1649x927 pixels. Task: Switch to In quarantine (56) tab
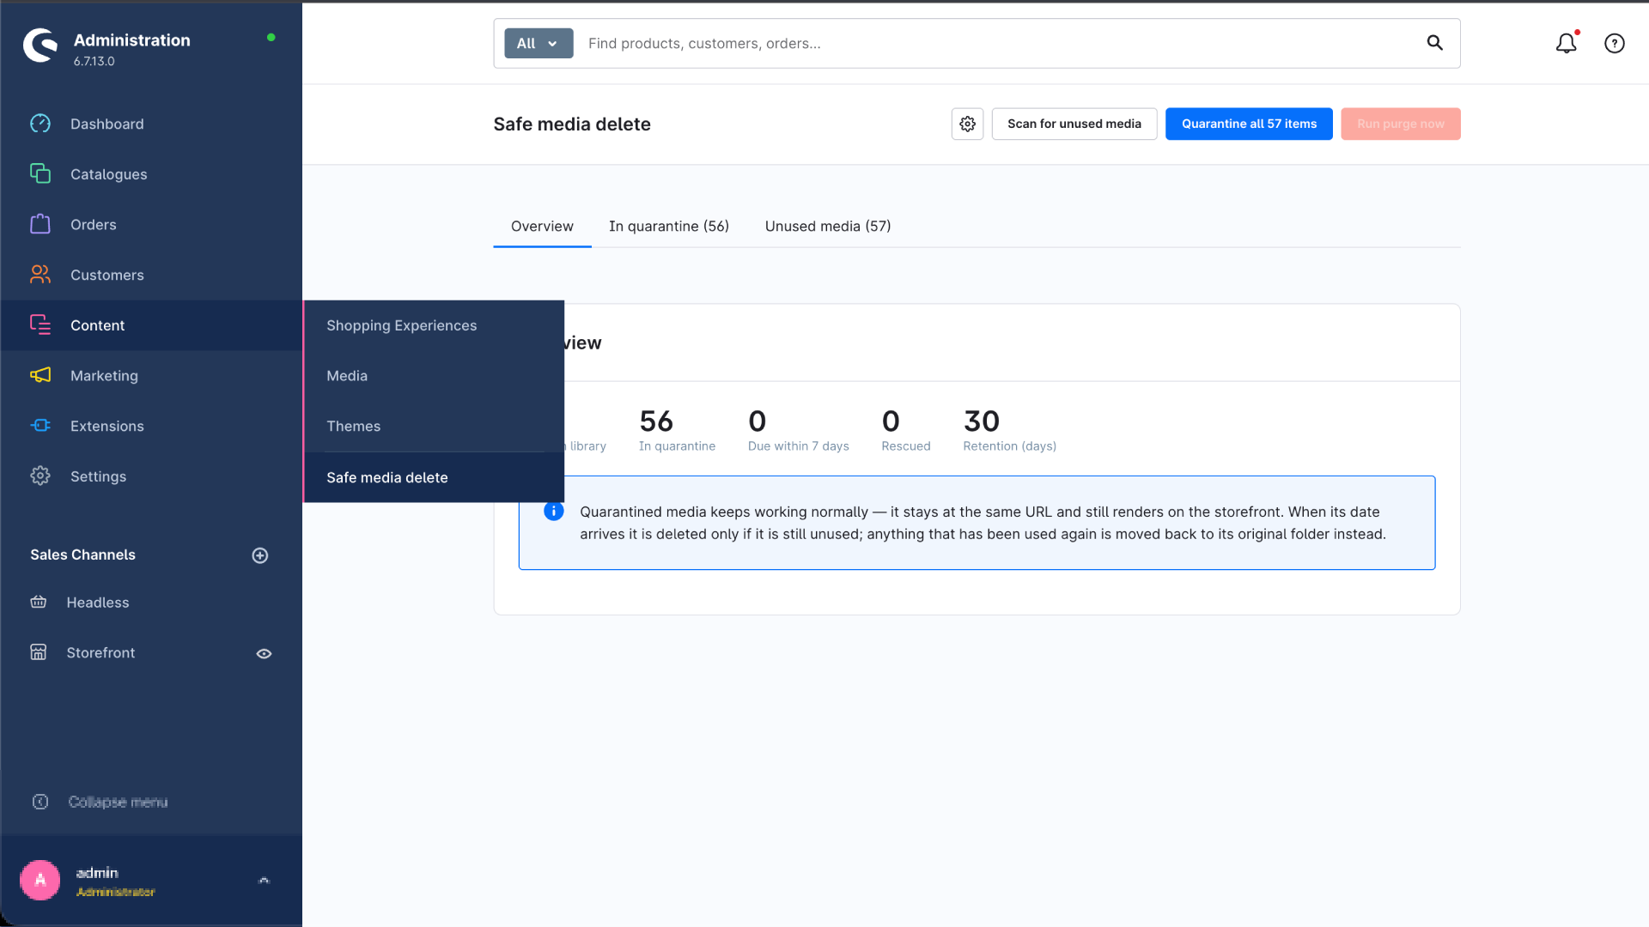click(669, 226)
